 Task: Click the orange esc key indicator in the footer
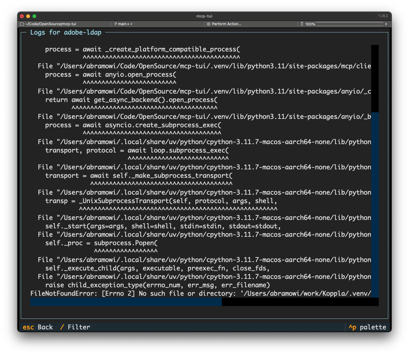point(28,327)
